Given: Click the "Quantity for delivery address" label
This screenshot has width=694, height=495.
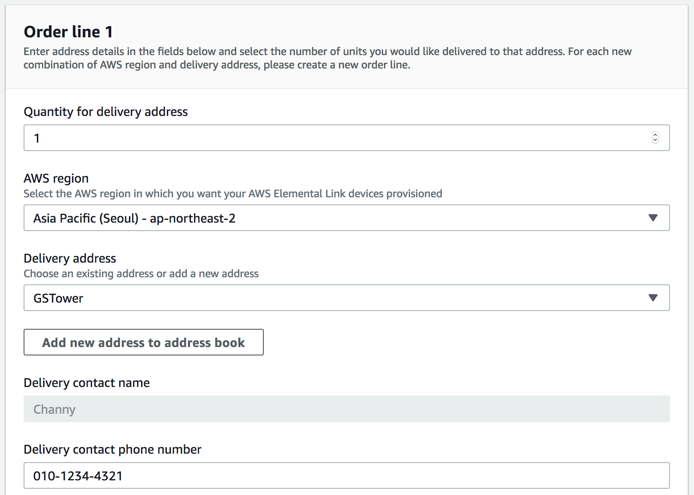Looking at the screenshot, I should click(105, 112).
